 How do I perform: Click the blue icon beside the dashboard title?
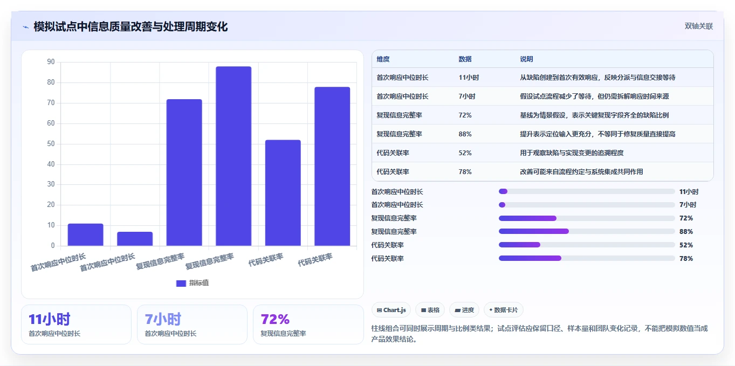pos(25,27)
